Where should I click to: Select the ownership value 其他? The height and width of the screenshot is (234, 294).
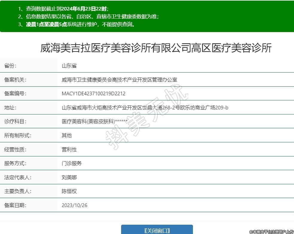click(67, 135)
